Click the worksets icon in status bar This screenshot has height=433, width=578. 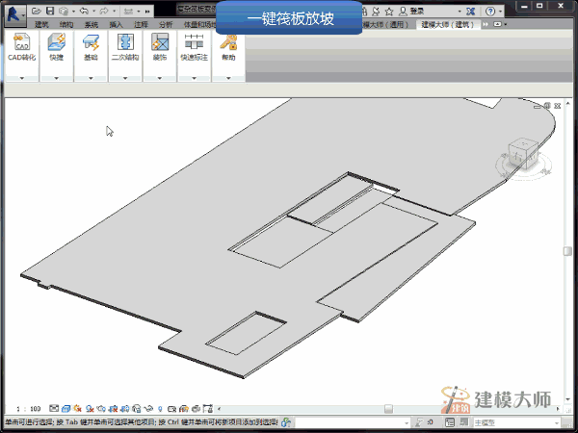286,422
